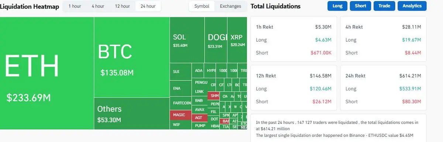Switch to the 4 hour timeframe
This screenshot has height=142, width=443.
point(98,6)
